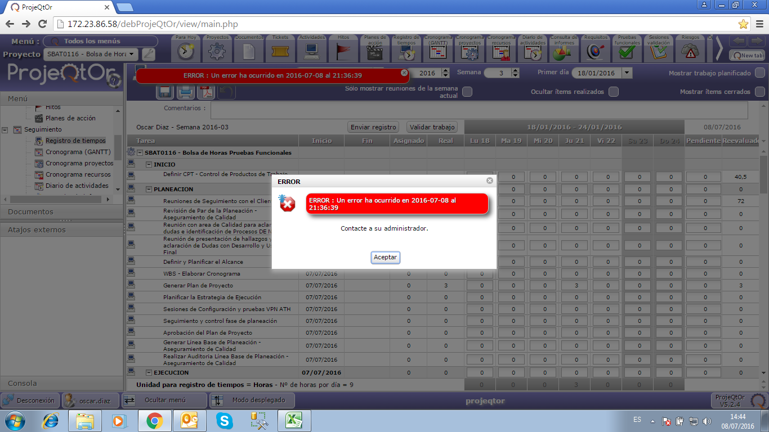Click the help lifebuoy icon on logo
Image resolution: width=769 pixels, height=432 pixels.
coord(114,81)
